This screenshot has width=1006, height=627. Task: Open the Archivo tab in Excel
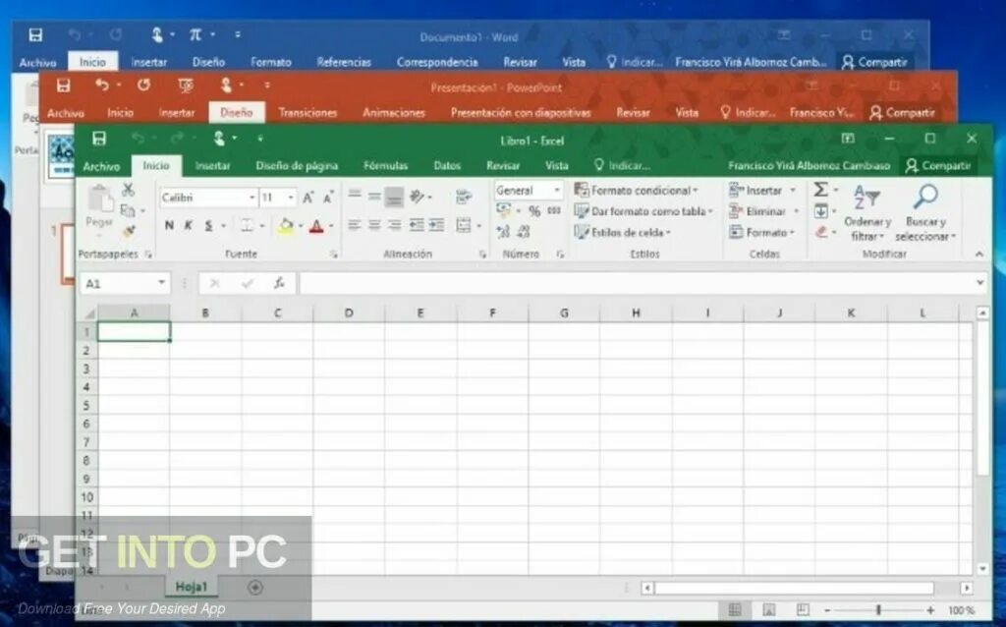point(101,166)
